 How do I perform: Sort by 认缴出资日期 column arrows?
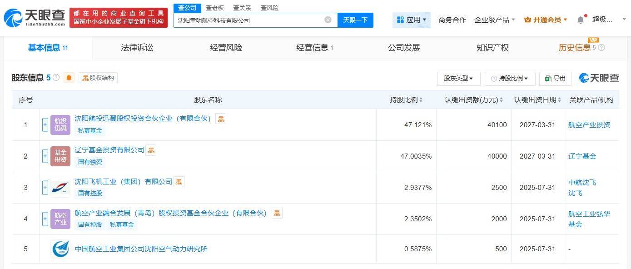pyautogui.click(x=560, y=100)
